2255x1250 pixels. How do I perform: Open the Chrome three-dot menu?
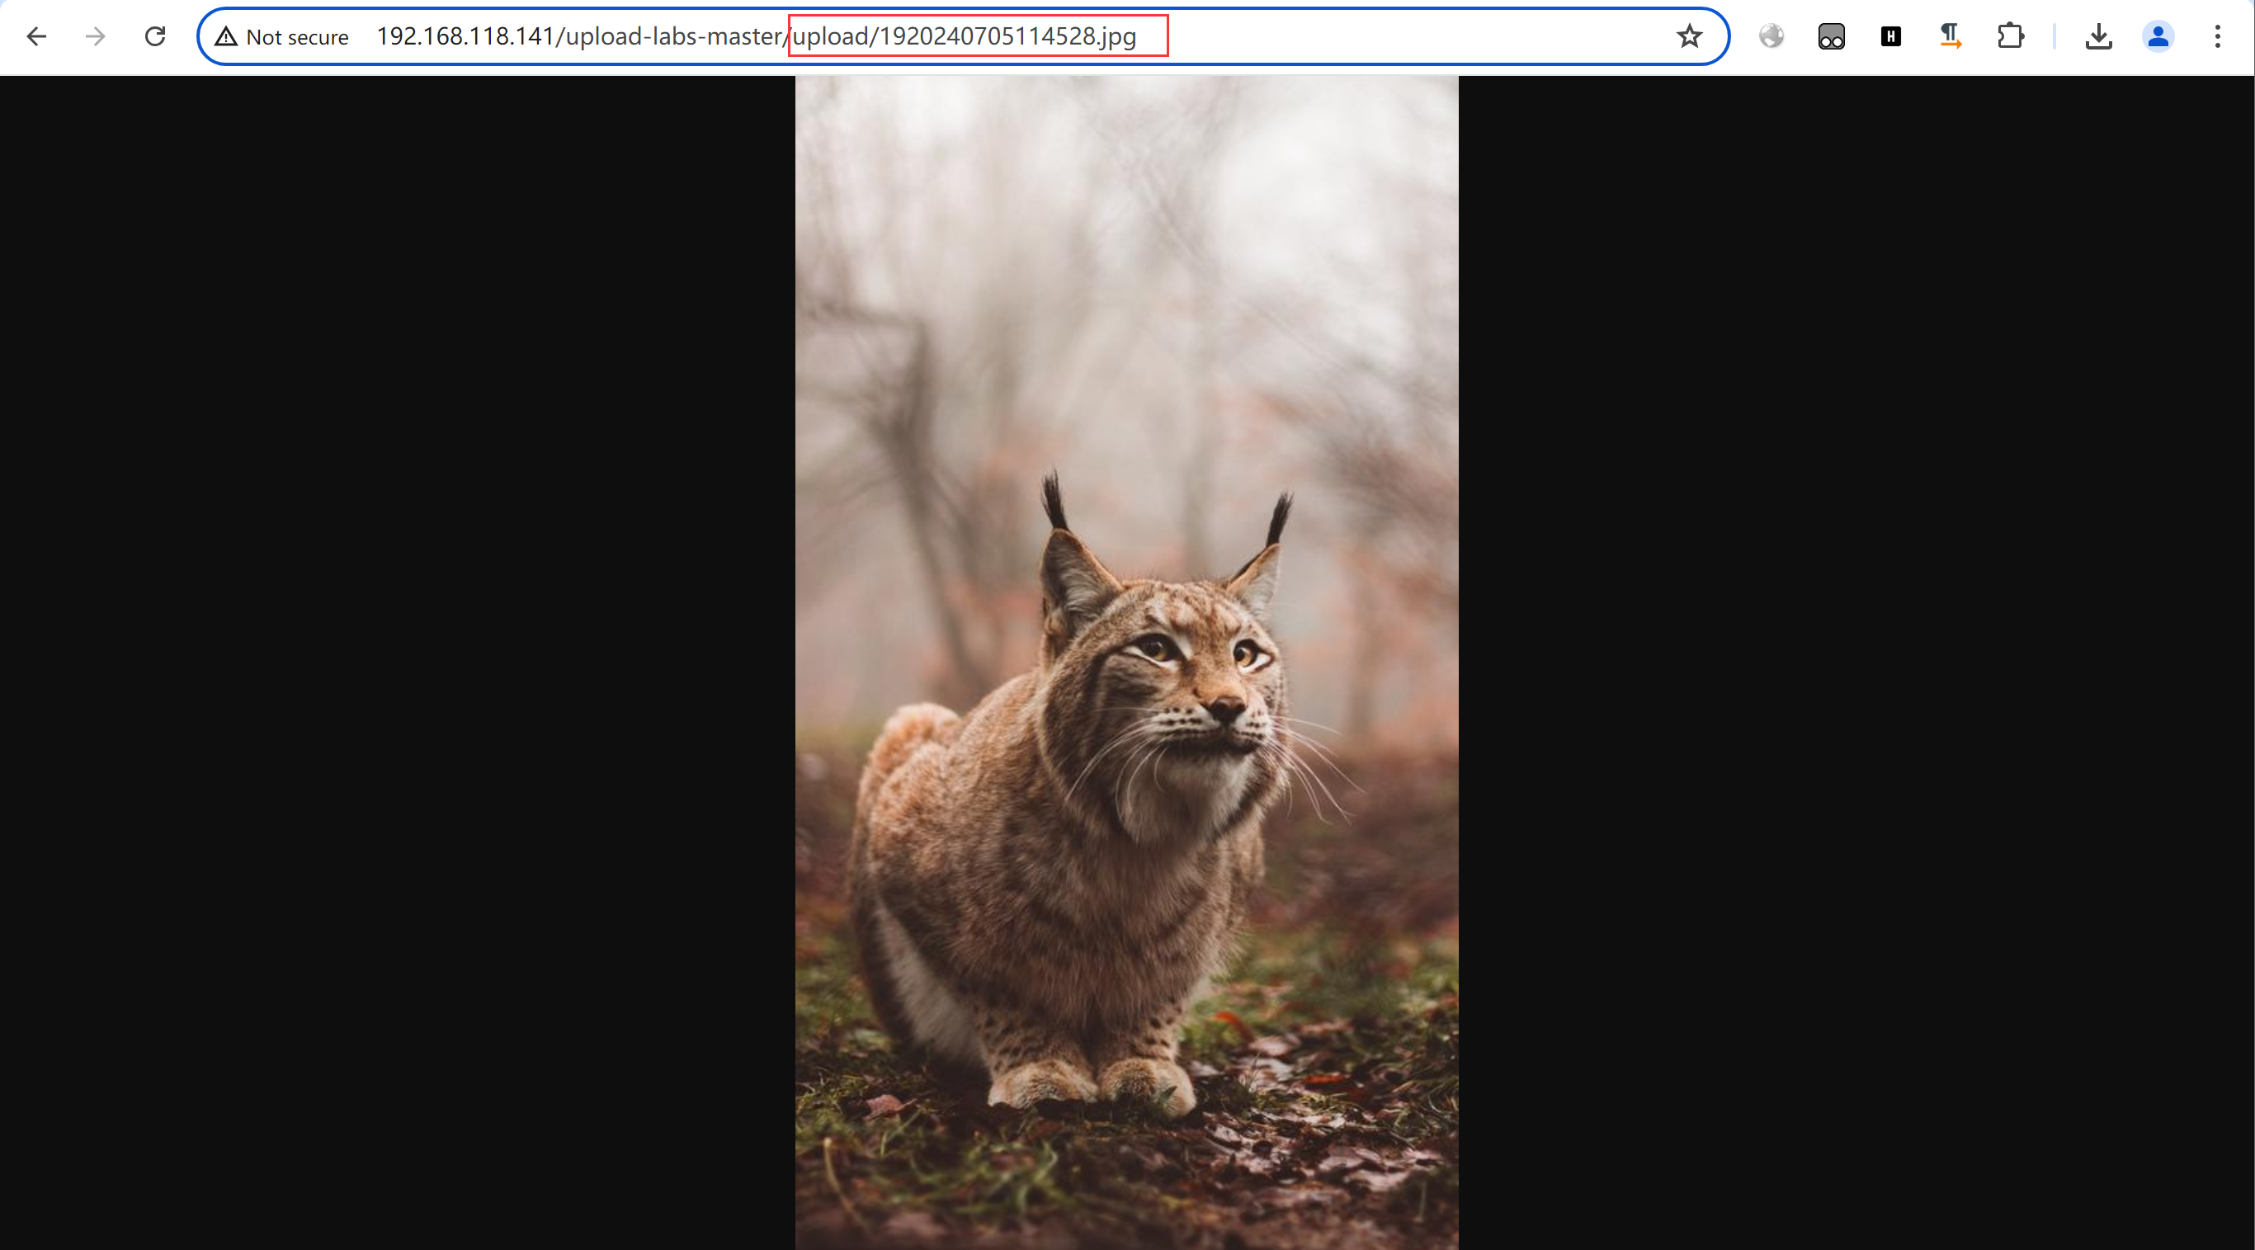(2216, 37)
